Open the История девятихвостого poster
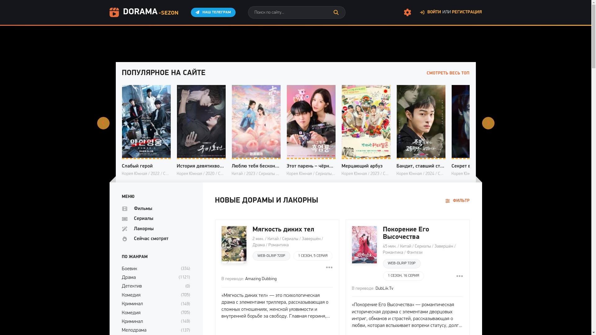 click(201, 122)
